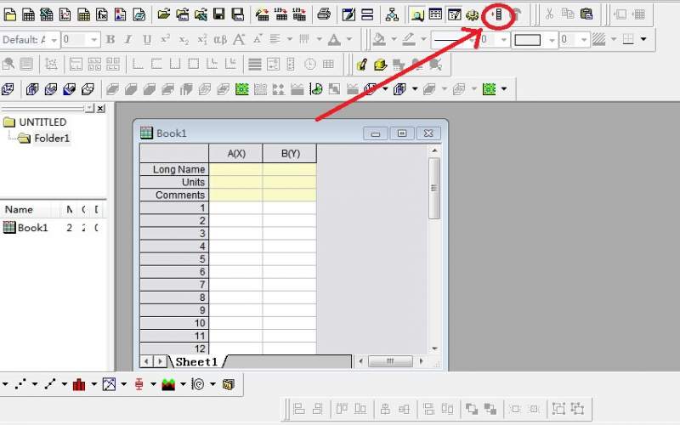The image size is (680, 425).
Task: Click the Print icon
Action: point(324,14)
